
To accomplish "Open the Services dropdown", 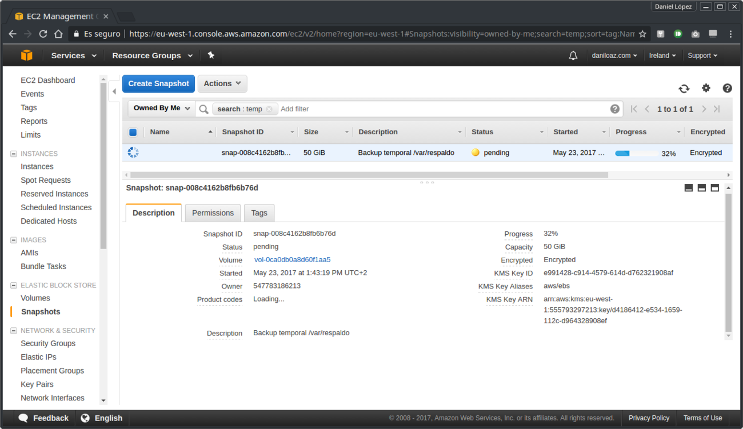I will (x=74, y=55).
